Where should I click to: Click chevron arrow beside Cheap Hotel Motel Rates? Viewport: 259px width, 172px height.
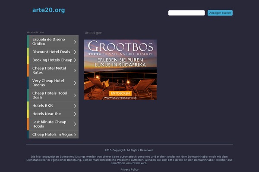pyautogui.click(x=75, y=71)
